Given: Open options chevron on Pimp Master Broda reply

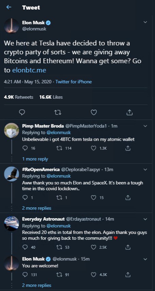Looking at the screenshot, I should [x=145, y=126].
